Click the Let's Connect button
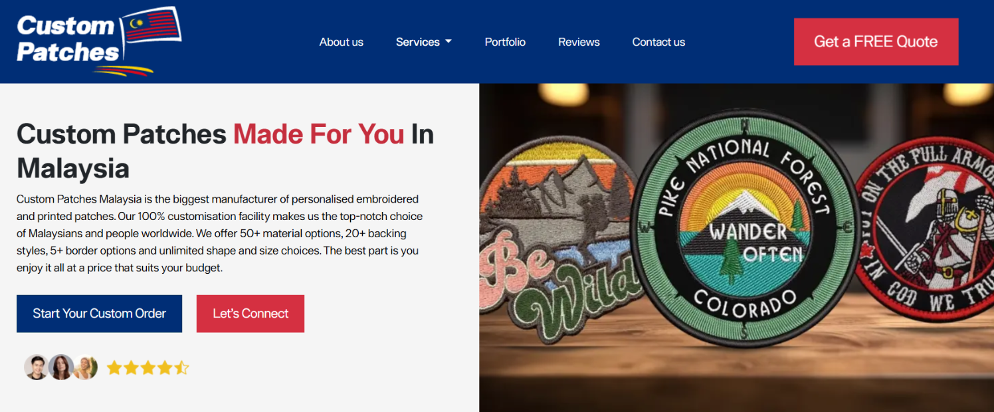Viewport: 994px width, 412px height. (250, 314)
